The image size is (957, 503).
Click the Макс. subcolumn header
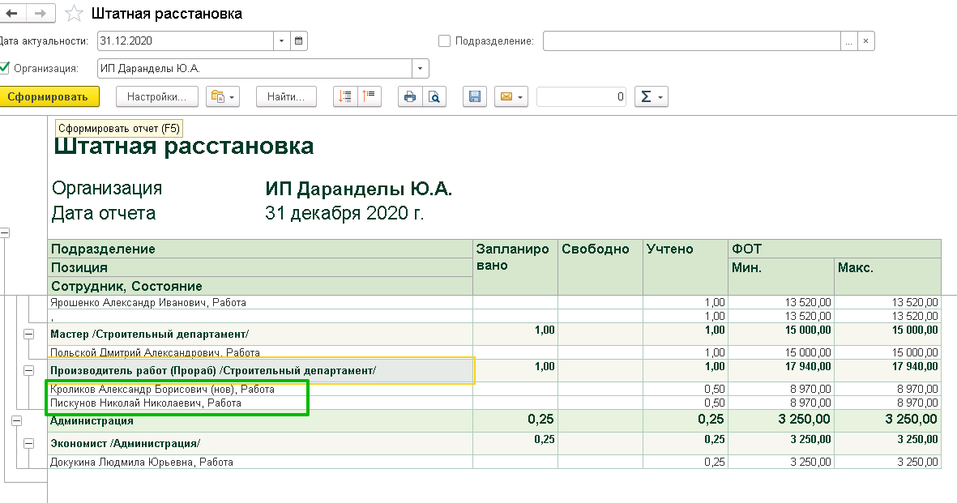click(887, 277)
